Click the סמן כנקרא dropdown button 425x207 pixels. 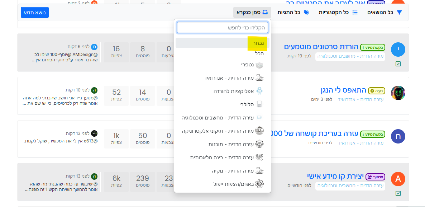point(252,12)
